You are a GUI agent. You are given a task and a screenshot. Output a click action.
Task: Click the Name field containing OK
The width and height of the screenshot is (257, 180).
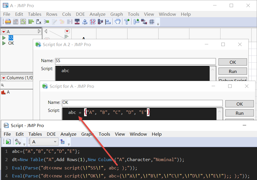[x=142, y=103]
